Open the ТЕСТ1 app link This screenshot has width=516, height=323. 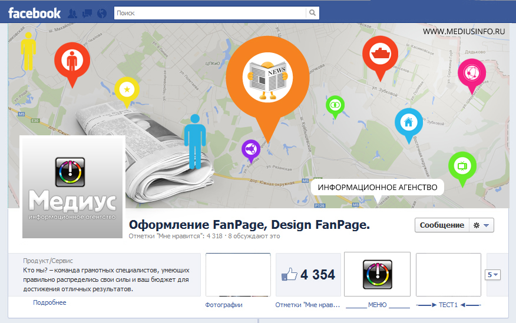(x=448, y=305)
